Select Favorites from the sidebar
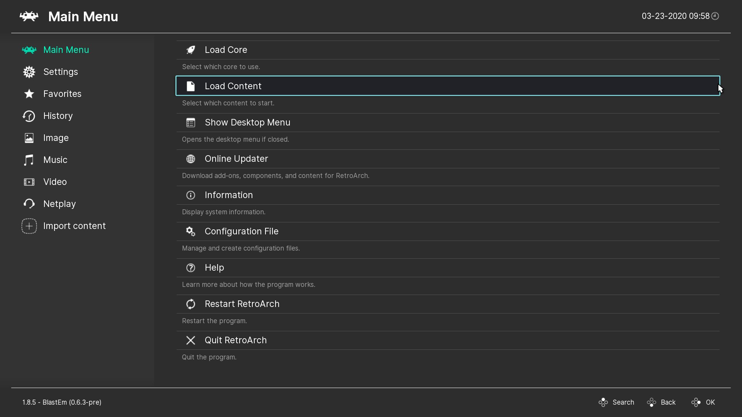The image size is (742, 417). click(62, 94)
